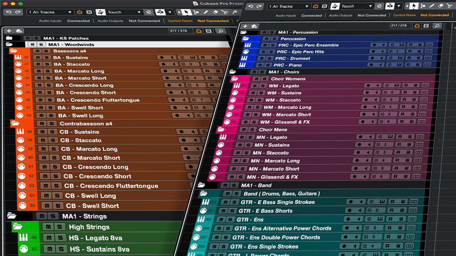Toggle read automation on PRC - Piano

[x=409, y=65]
